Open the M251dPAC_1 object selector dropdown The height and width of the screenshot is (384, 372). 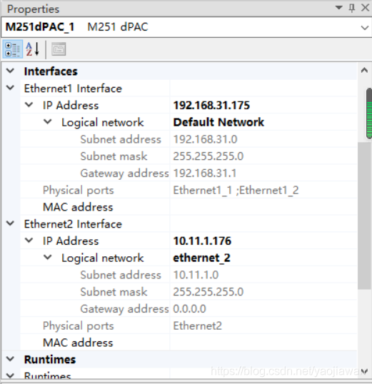tap(365, 27)
